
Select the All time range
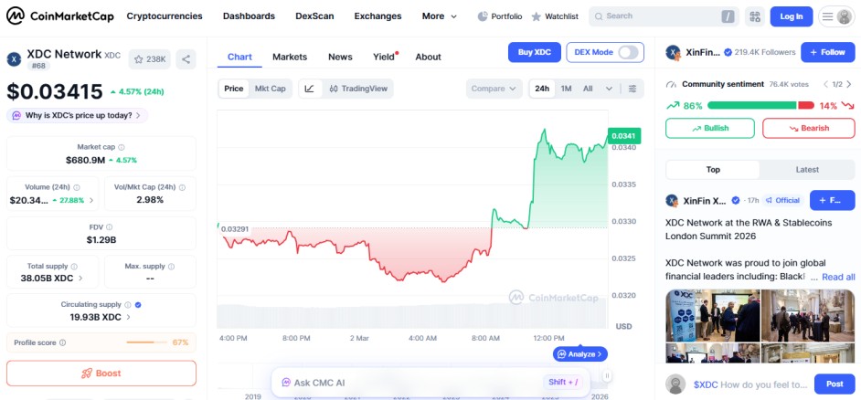588,89
